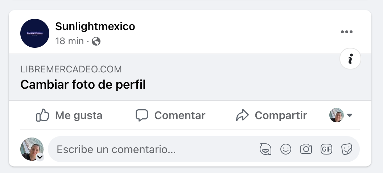Screen dimensions: 383x173
Task: Click the circular info "i" icon
Action: pyautogui.click(x=350, y=59)
